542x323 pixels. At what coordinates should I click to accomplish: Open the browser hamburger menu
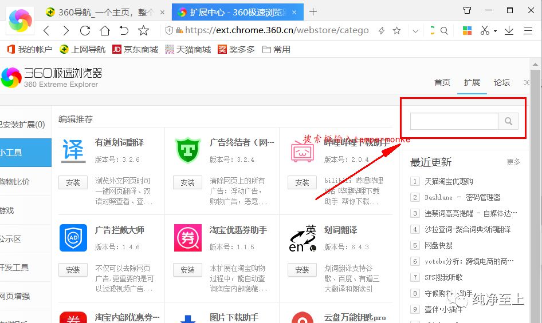pyautogui.click(x=528, y=31)
